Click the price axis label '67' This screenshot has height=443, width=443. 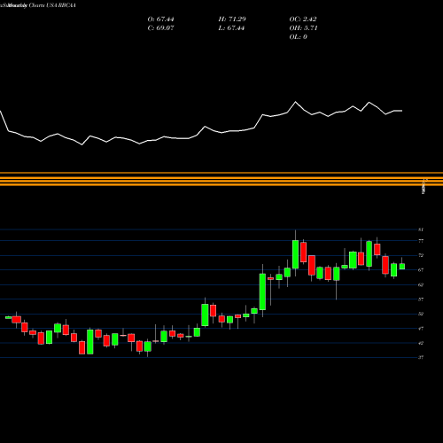(421, 270)
